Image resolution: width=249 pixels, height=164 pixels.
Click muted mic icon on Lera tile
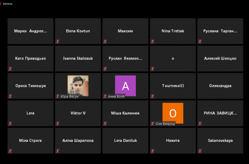pyautogui.click(x=10, y=124)
